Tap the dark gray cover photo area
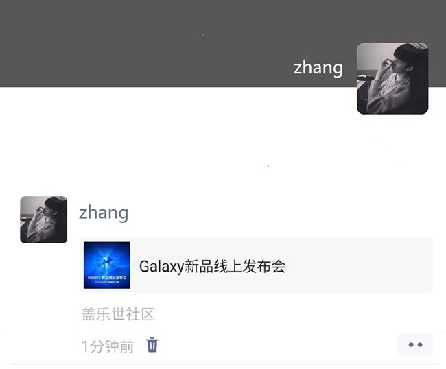This screenshot has width=446, height=369. tap(171, 43)
